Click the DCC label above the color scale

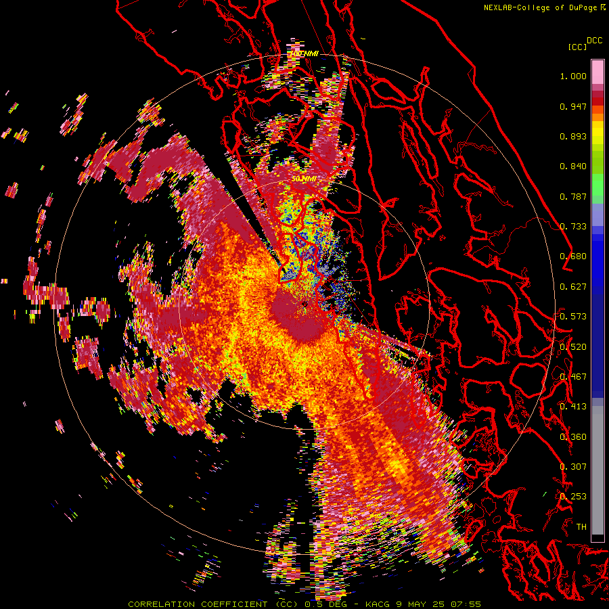click(595, 41)
